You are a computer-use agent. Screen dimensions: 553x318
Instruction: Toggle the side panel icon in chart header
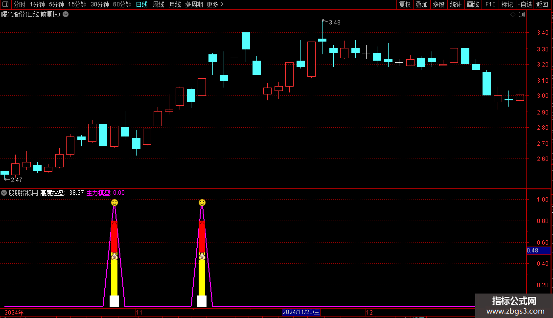[x=522, y=15]
